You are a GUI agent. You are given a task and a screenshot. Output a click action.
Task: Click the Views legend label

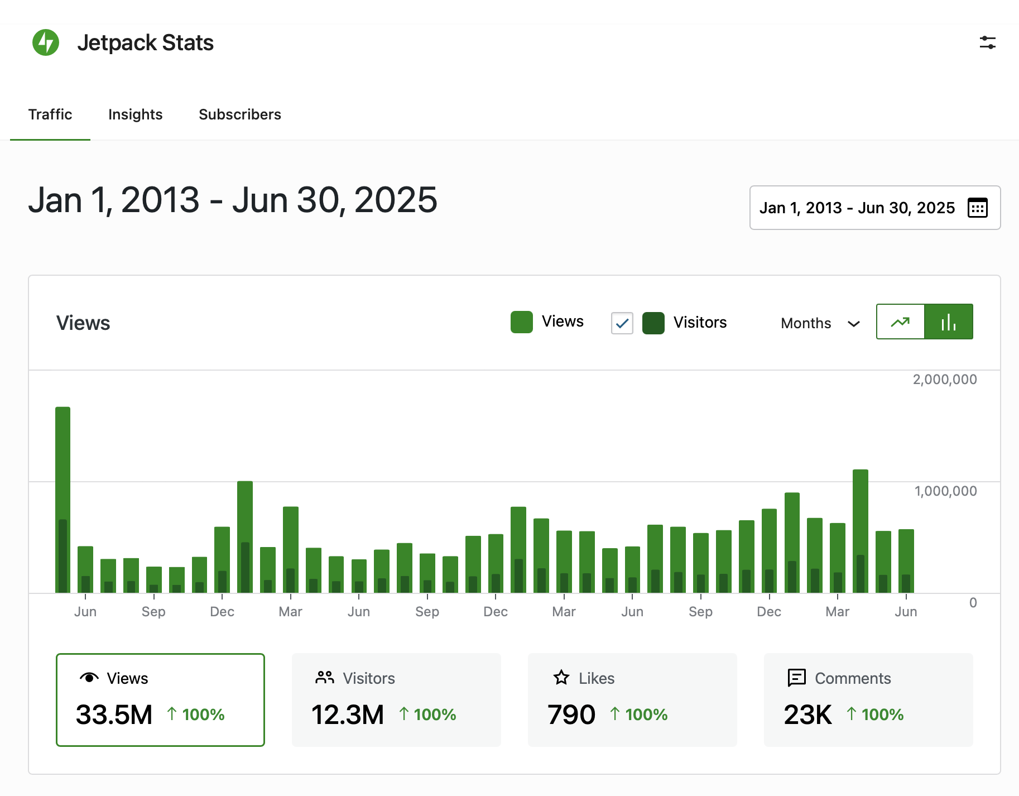(x=563, y=322)
